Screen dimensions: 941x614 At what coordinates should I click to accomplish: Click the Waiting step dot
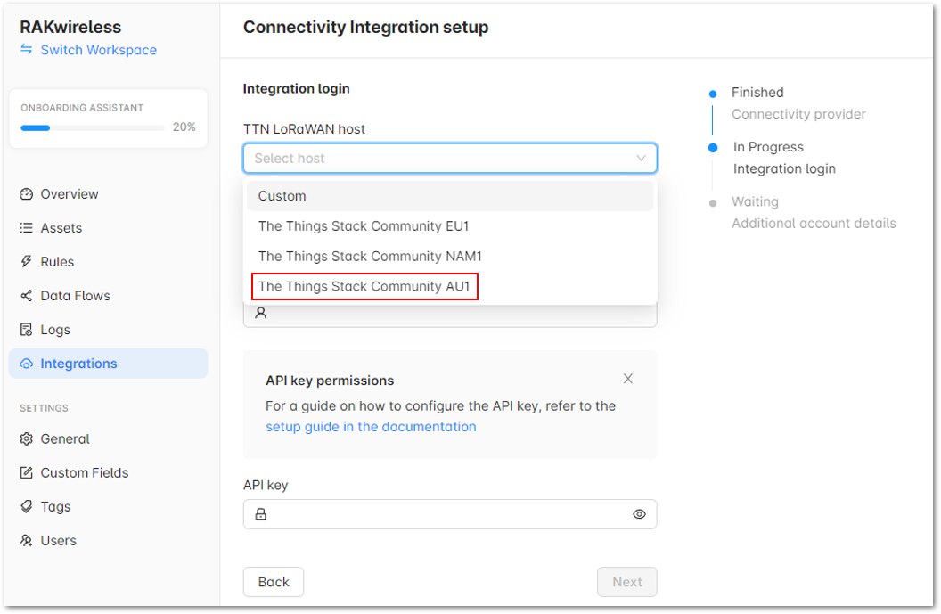tap(713, 203)
